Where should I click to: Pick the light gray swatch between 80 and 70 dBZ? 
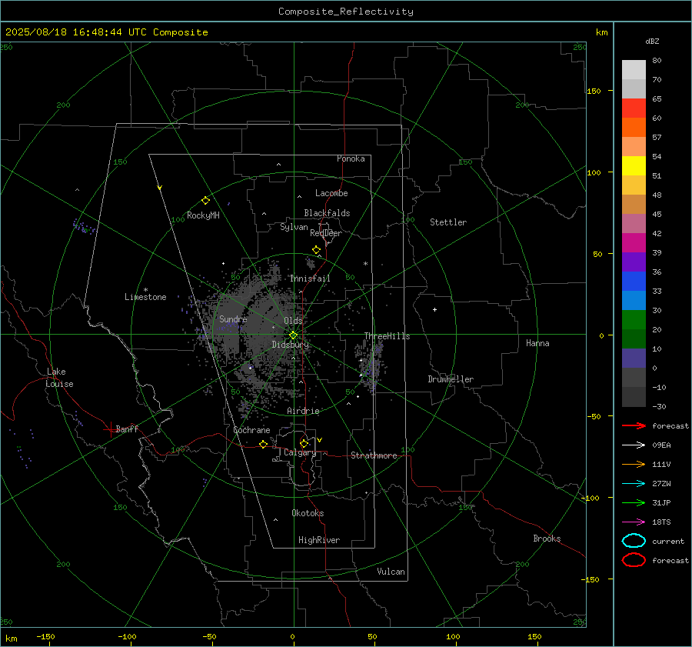[634, 70]
